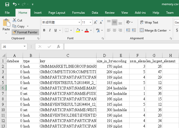Screen dimensions: 179x128
Task: Click the Name Box showing J6
Action: pos(12,47)
